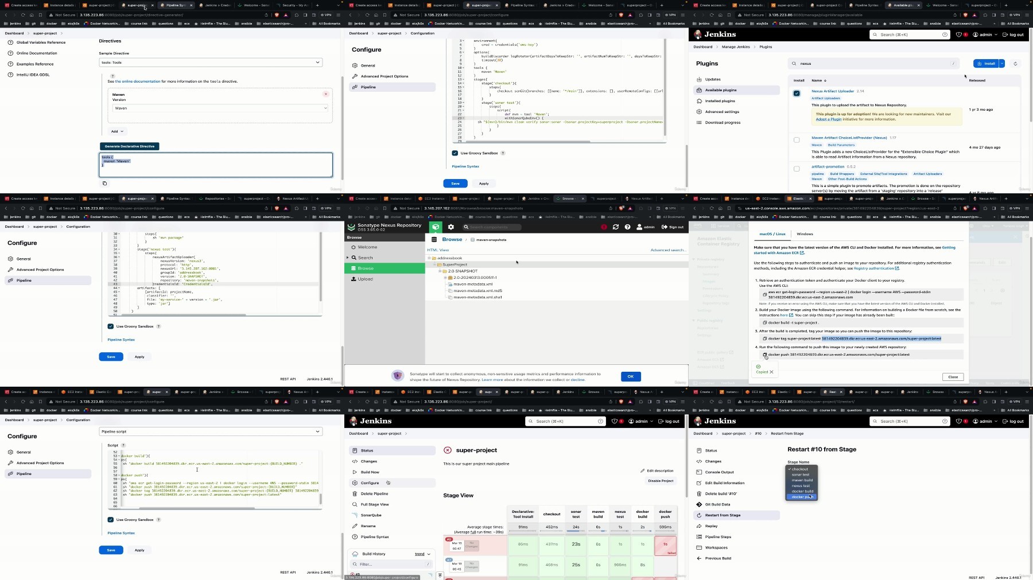Open the Nexus help question-mark icon

pyautogui.click(x=627, y=227)
